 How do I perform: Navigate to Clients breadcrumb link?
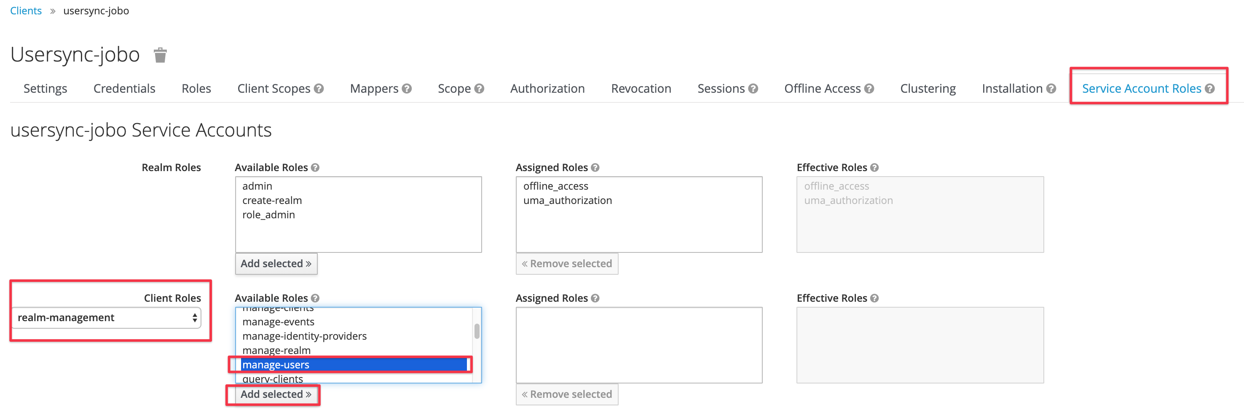(x=26, y=11)
